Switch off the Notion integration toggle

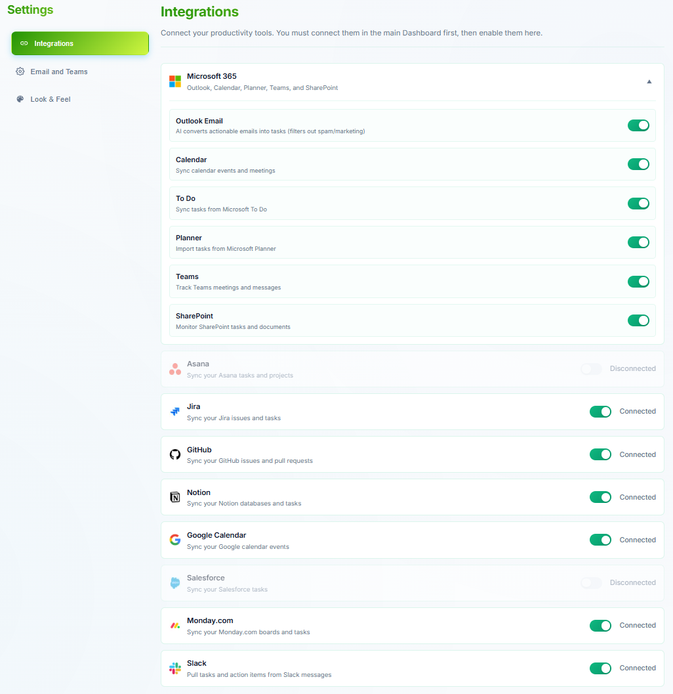coord(600,497)
